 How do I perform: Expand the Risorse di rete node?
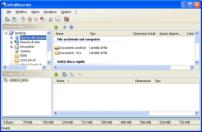click(x=11, y=42)
